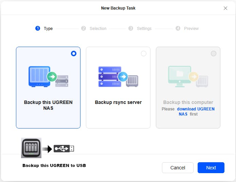Close the New Backup Task dialog
The height and width of the screenshot is (182, 236).
225,8
